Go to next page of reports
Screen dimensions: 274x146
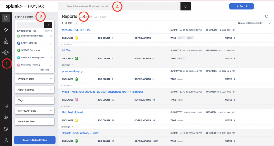[x=81, y=23]
